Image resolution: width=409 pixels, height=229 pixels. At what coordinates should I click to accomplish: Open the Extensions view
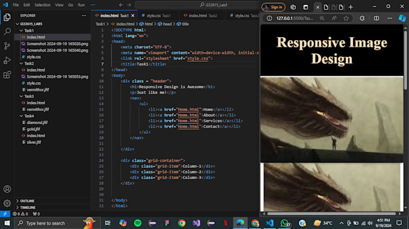point(7,75)
